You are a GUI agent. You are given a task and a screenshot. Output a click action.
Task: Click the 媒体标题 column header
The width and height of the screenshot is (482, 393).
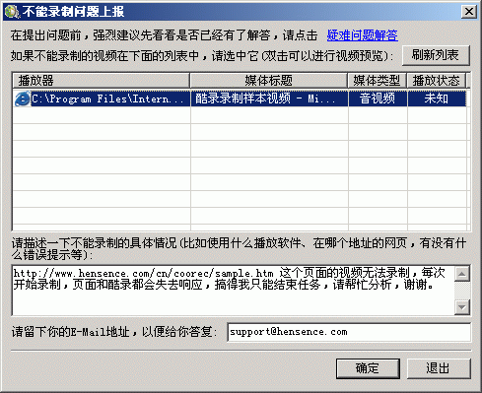[269, 81]
